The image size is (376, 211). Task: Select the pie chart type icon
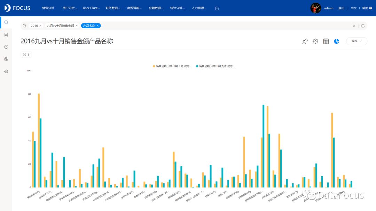[x=336, y=41]
